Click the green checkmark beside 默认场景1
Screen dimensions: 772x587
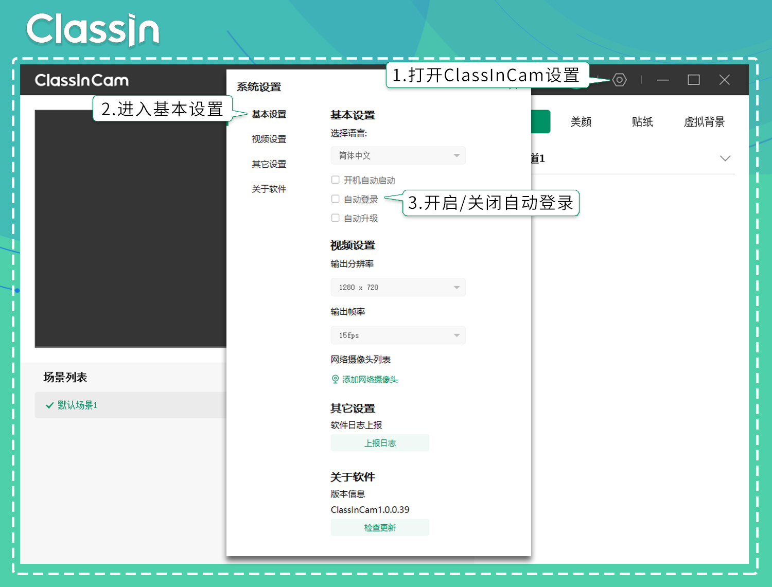tap(50, 405)
